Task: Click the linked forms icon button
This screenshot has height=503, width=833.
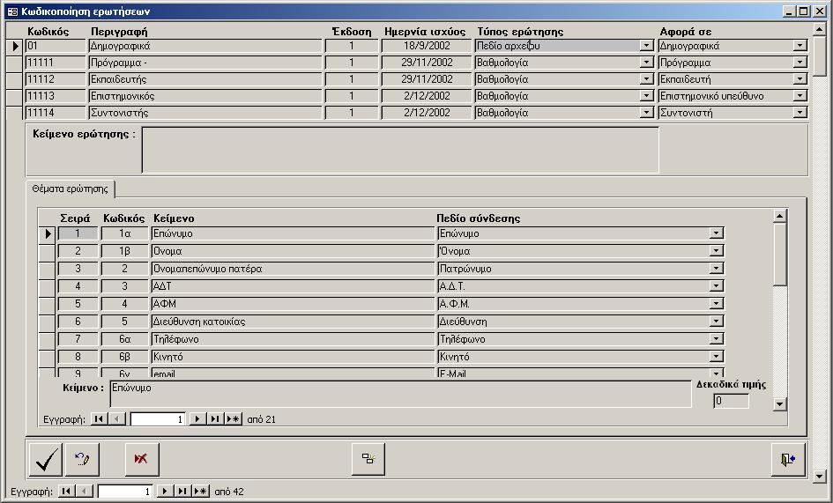Action: click(368, 459)
